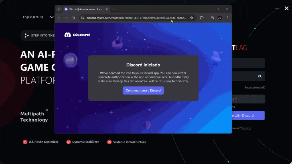Viewport: 292px width, 164px height.
Task: View site information icon in address bar
Action: 82,18
